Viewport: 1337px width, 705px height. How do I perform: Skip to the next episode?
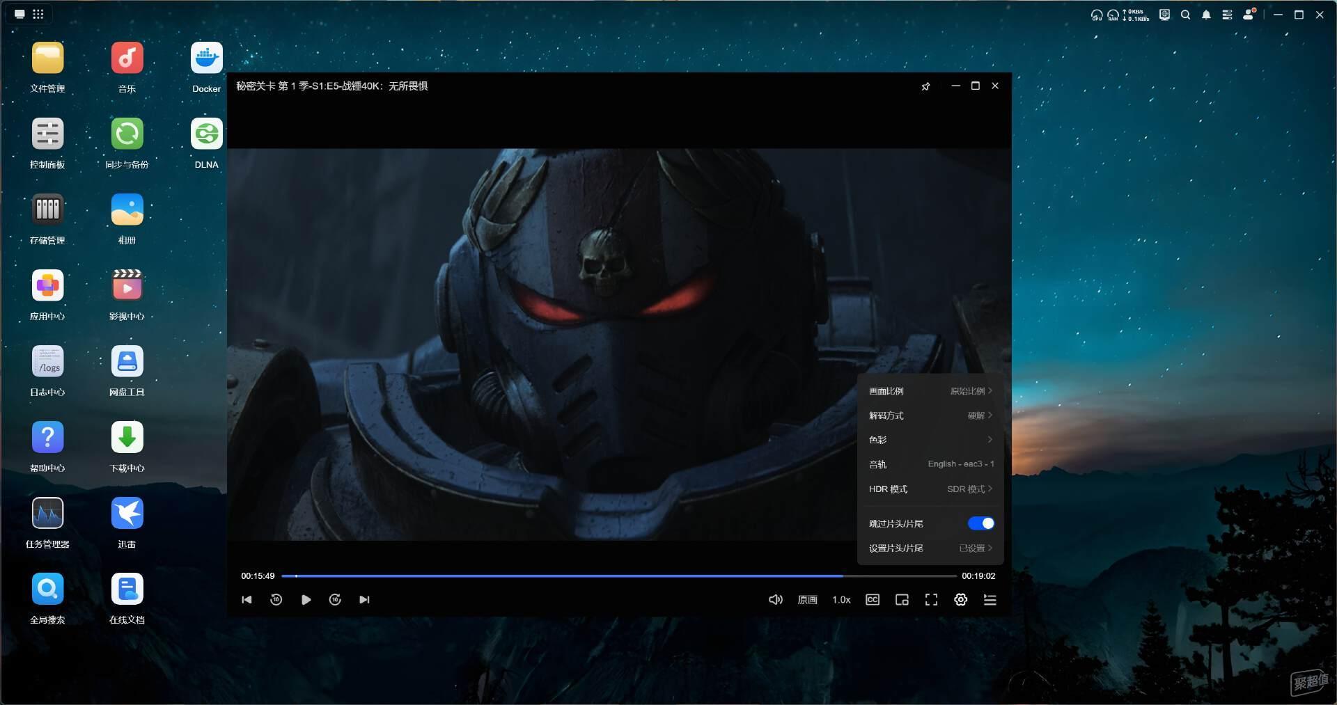364,600
